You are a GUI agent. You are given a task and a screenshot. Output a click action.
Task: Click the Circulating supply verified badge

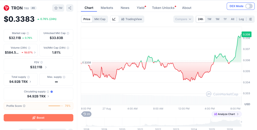(x=52, y=92)
